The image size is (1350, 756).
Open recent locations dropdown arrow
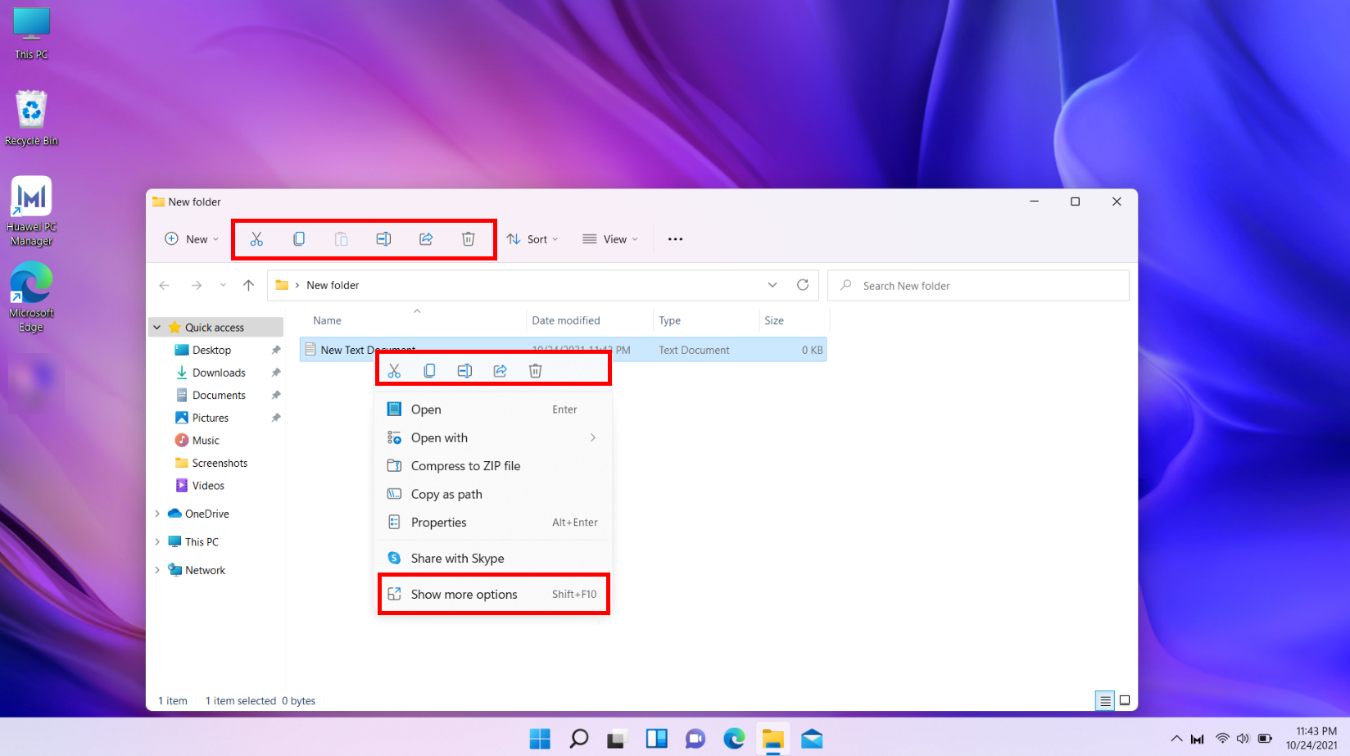tap(223, 285)
